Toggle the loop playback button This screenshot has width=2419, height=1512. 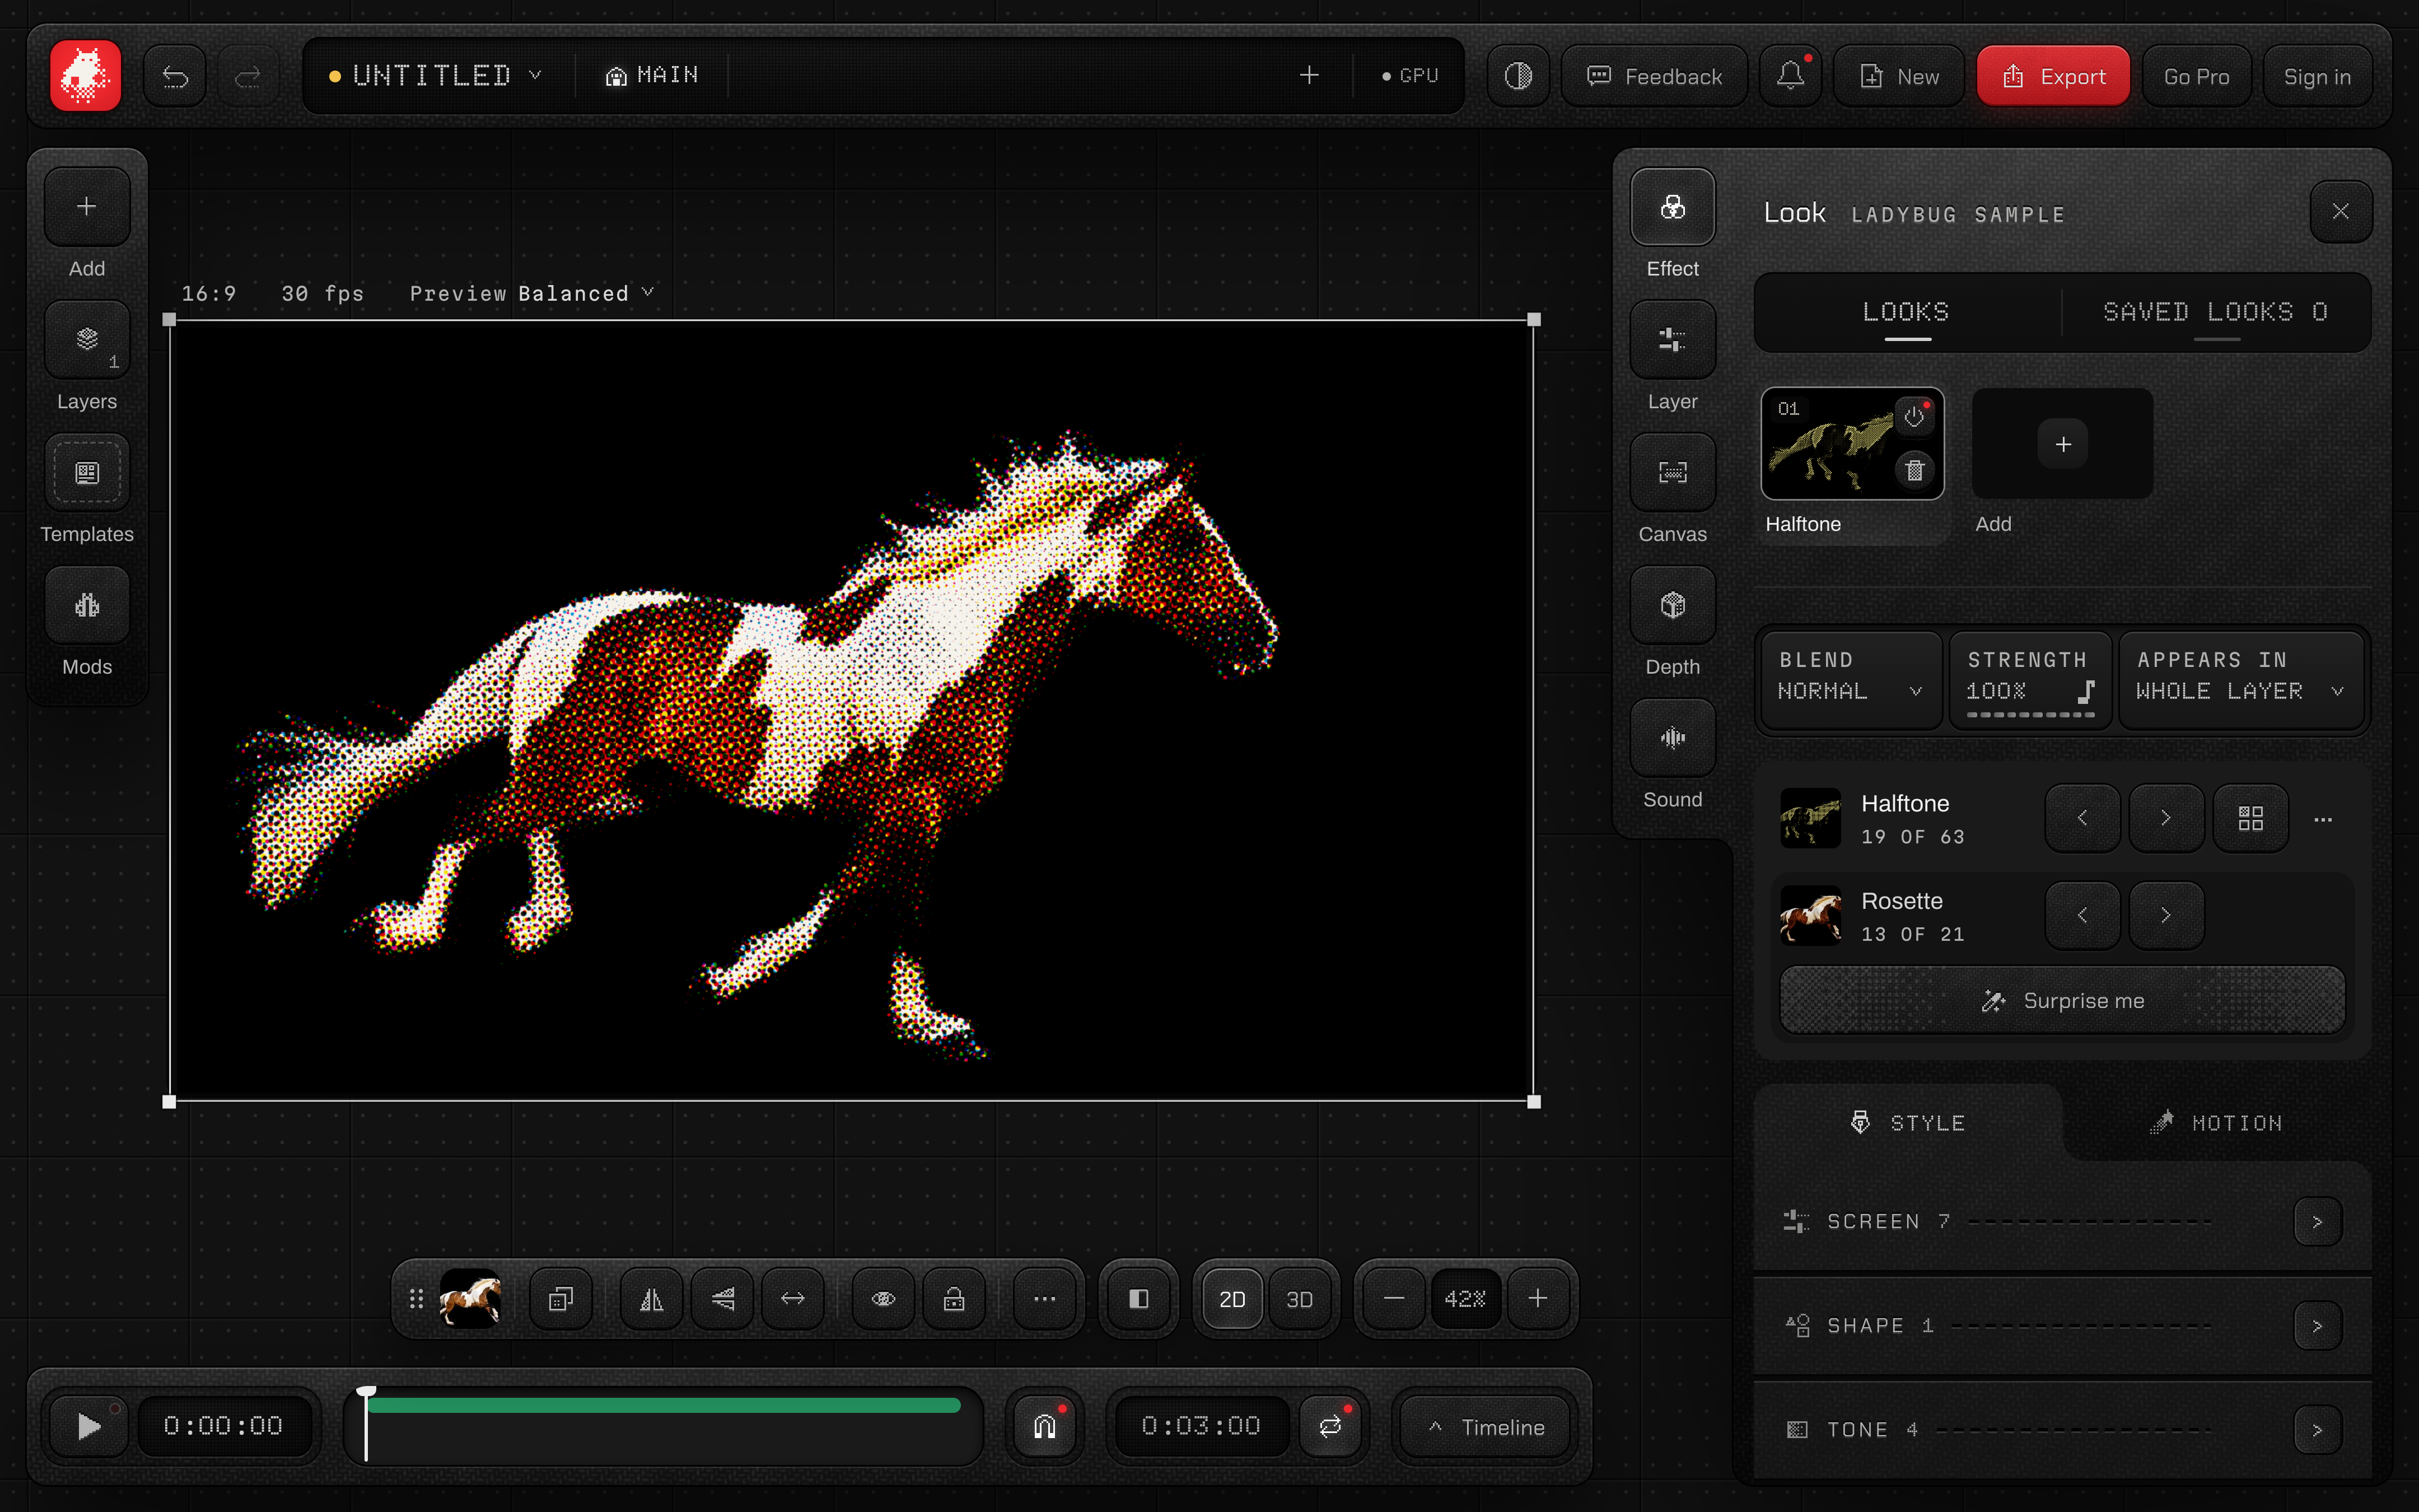pyautogui.click(x=1330, y=1427)
